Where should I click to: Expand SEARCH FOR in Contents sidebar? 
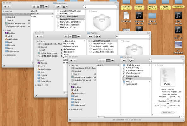pos(70,109)
